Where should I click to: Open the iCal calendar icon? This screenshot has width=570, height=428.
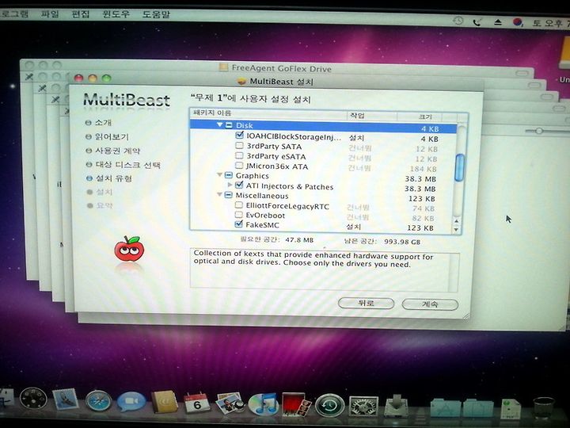coord(196,403)
